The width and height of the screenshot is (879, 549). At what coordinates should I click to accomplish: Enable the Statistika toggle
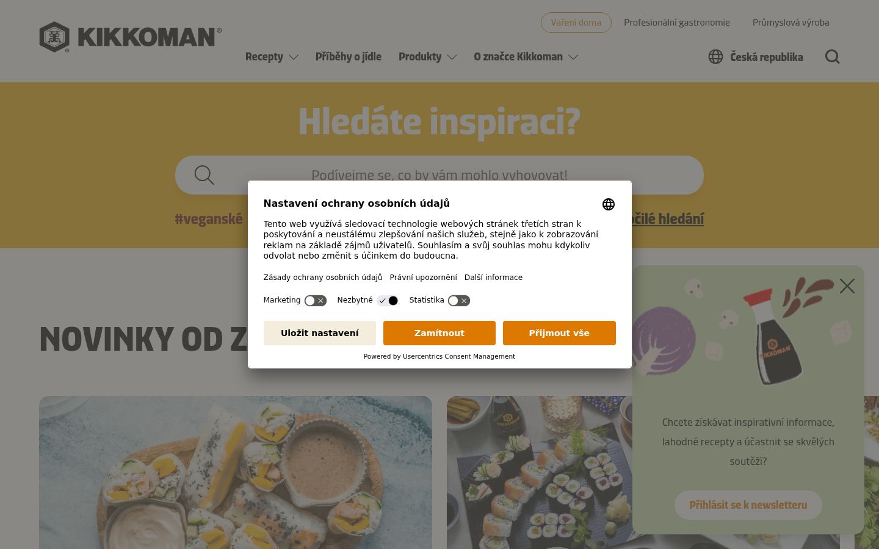point(459,301)
